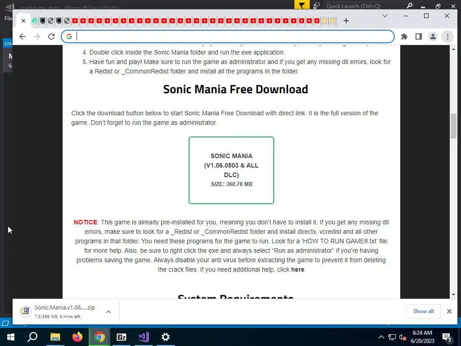Image resolution: width=461 pixels, height=346 pixels.
Task: Reload the current page
Action: pos(51,36)
